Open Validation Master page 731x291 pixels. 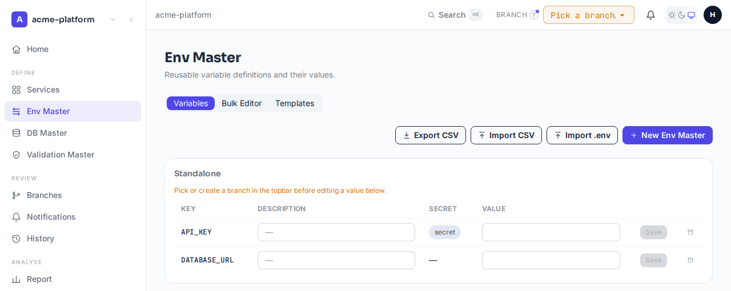pyautogui.click(x=73, y=155)
